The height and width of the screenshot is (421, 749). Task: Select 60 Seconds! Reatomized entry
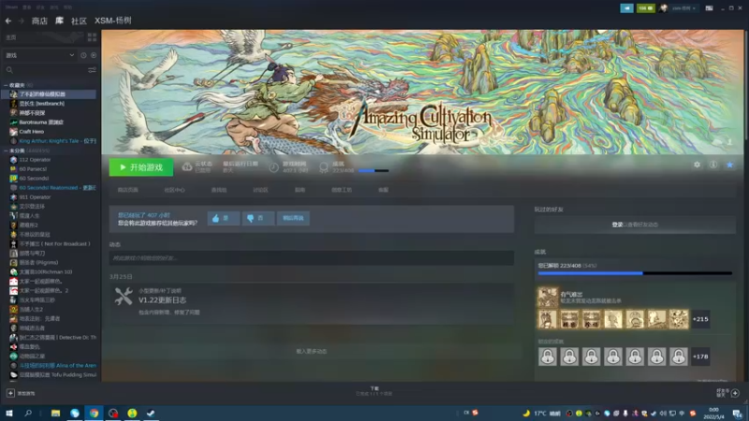point(50,188)
